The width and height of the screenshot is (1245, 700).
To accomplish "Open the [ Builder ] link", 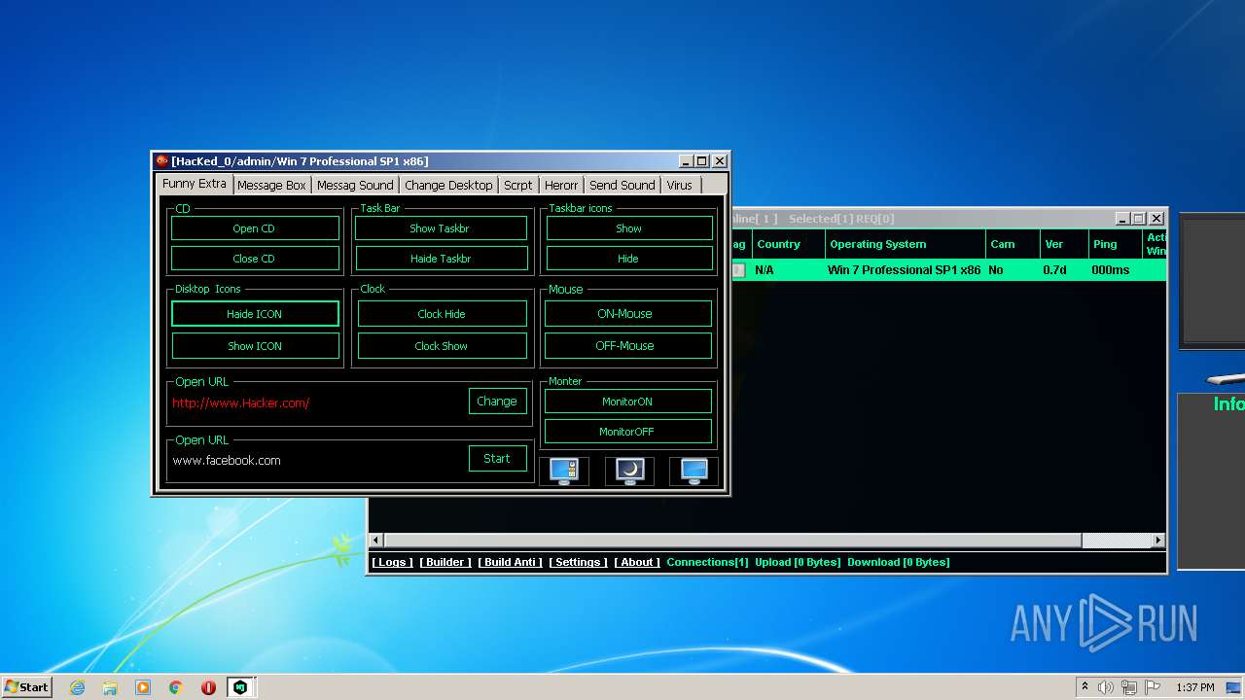I will 445,562.
